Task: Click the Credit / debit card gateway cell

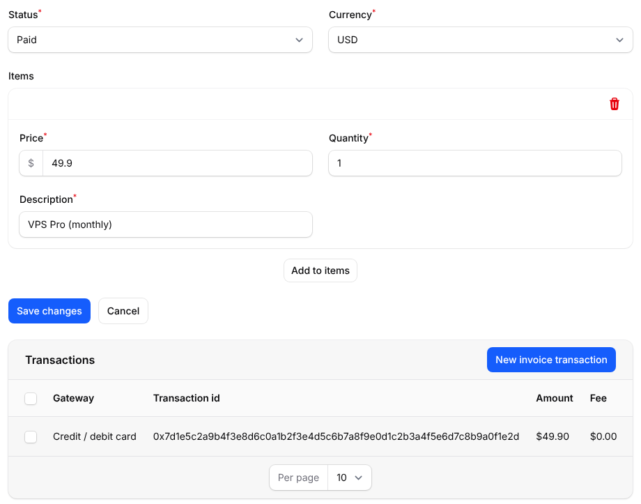Action: [x=95, y=436]
